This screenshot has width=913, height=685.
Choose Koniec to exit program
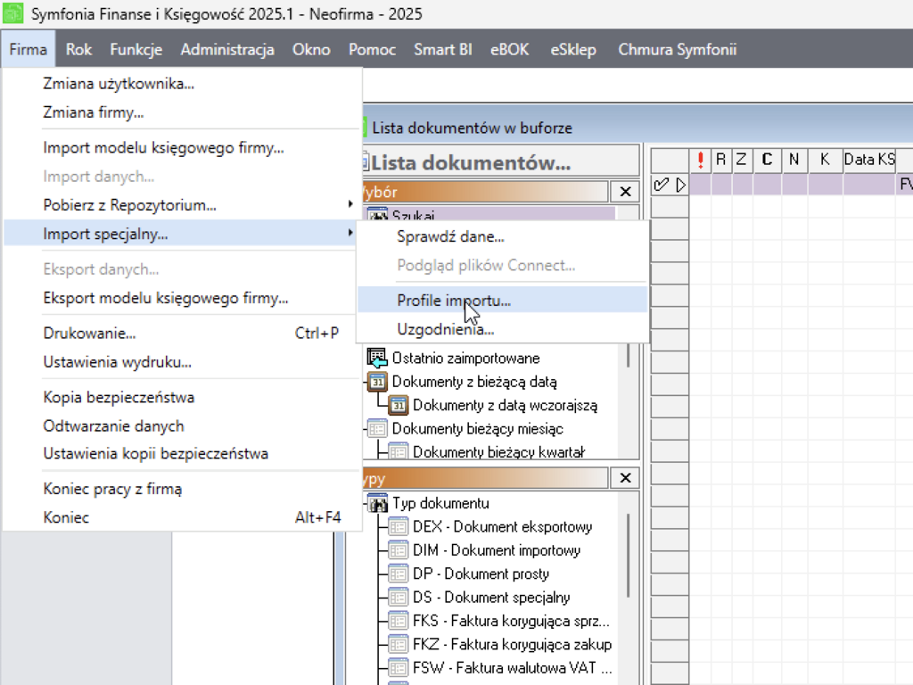coord(182,517)
